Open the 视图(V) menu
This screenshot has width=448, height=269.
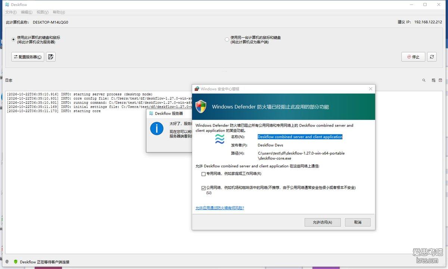(43, 12)
